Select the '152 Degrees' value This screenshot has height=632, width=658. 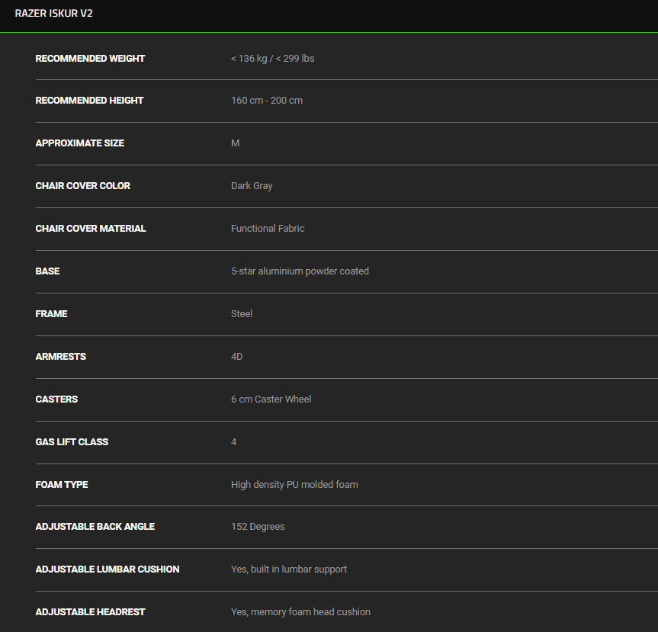(258, 527)
